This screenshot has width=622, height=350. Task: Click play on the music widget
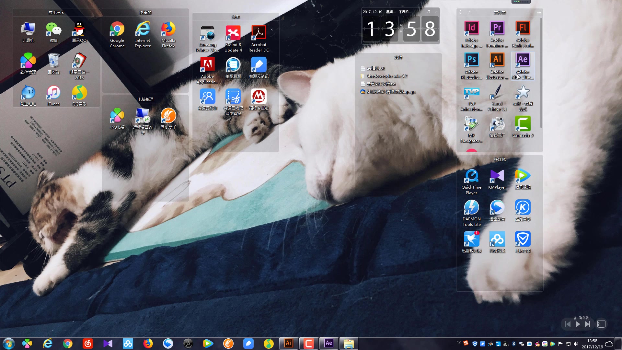click(x=578, y=324)
